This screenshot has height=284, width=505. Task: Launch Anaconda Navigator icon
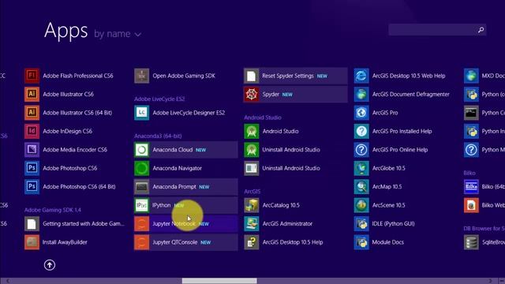coord(142,168)
